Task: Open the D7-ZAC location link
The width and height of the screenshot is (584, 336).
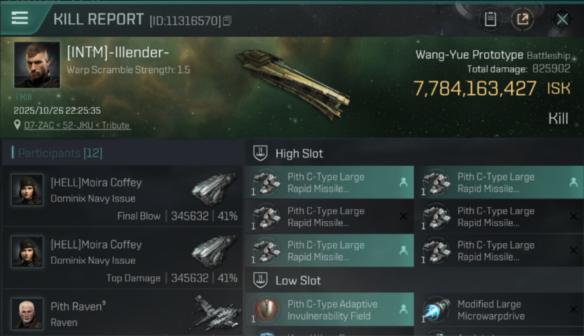Action: [x=77, y=125]
